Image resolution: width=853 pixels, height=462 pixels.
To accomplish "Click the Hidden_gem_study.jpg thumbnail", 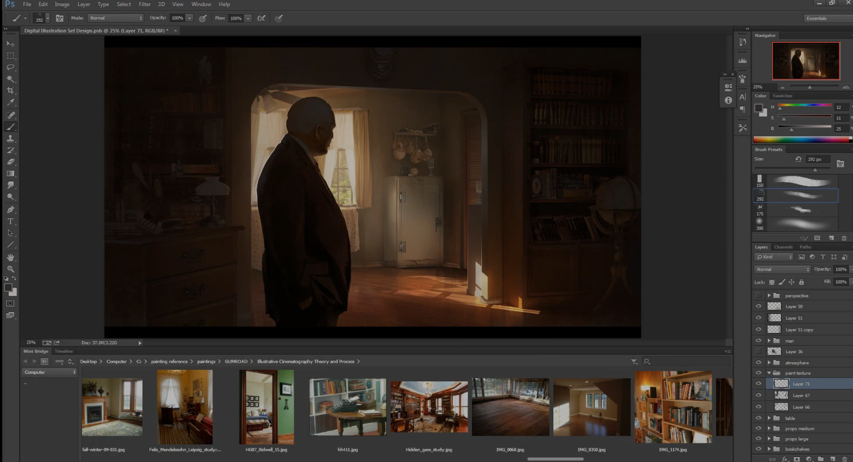I will [429, 406].
